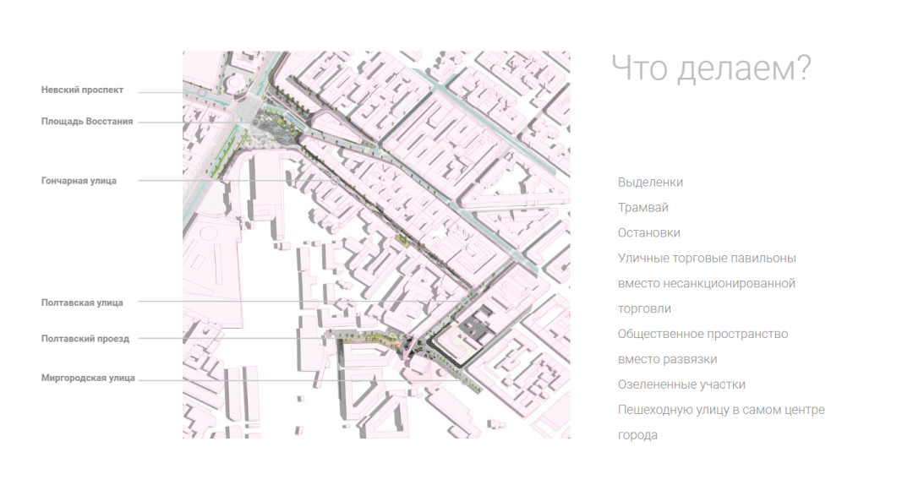
Task: Click the word 'торговли'
Action: coord(644,308)
